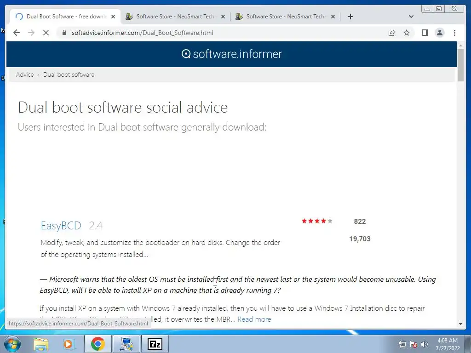Viewport: 471px width, 353px height.
Task: Open the taskbar clock and date
Action: pos(448,344)
